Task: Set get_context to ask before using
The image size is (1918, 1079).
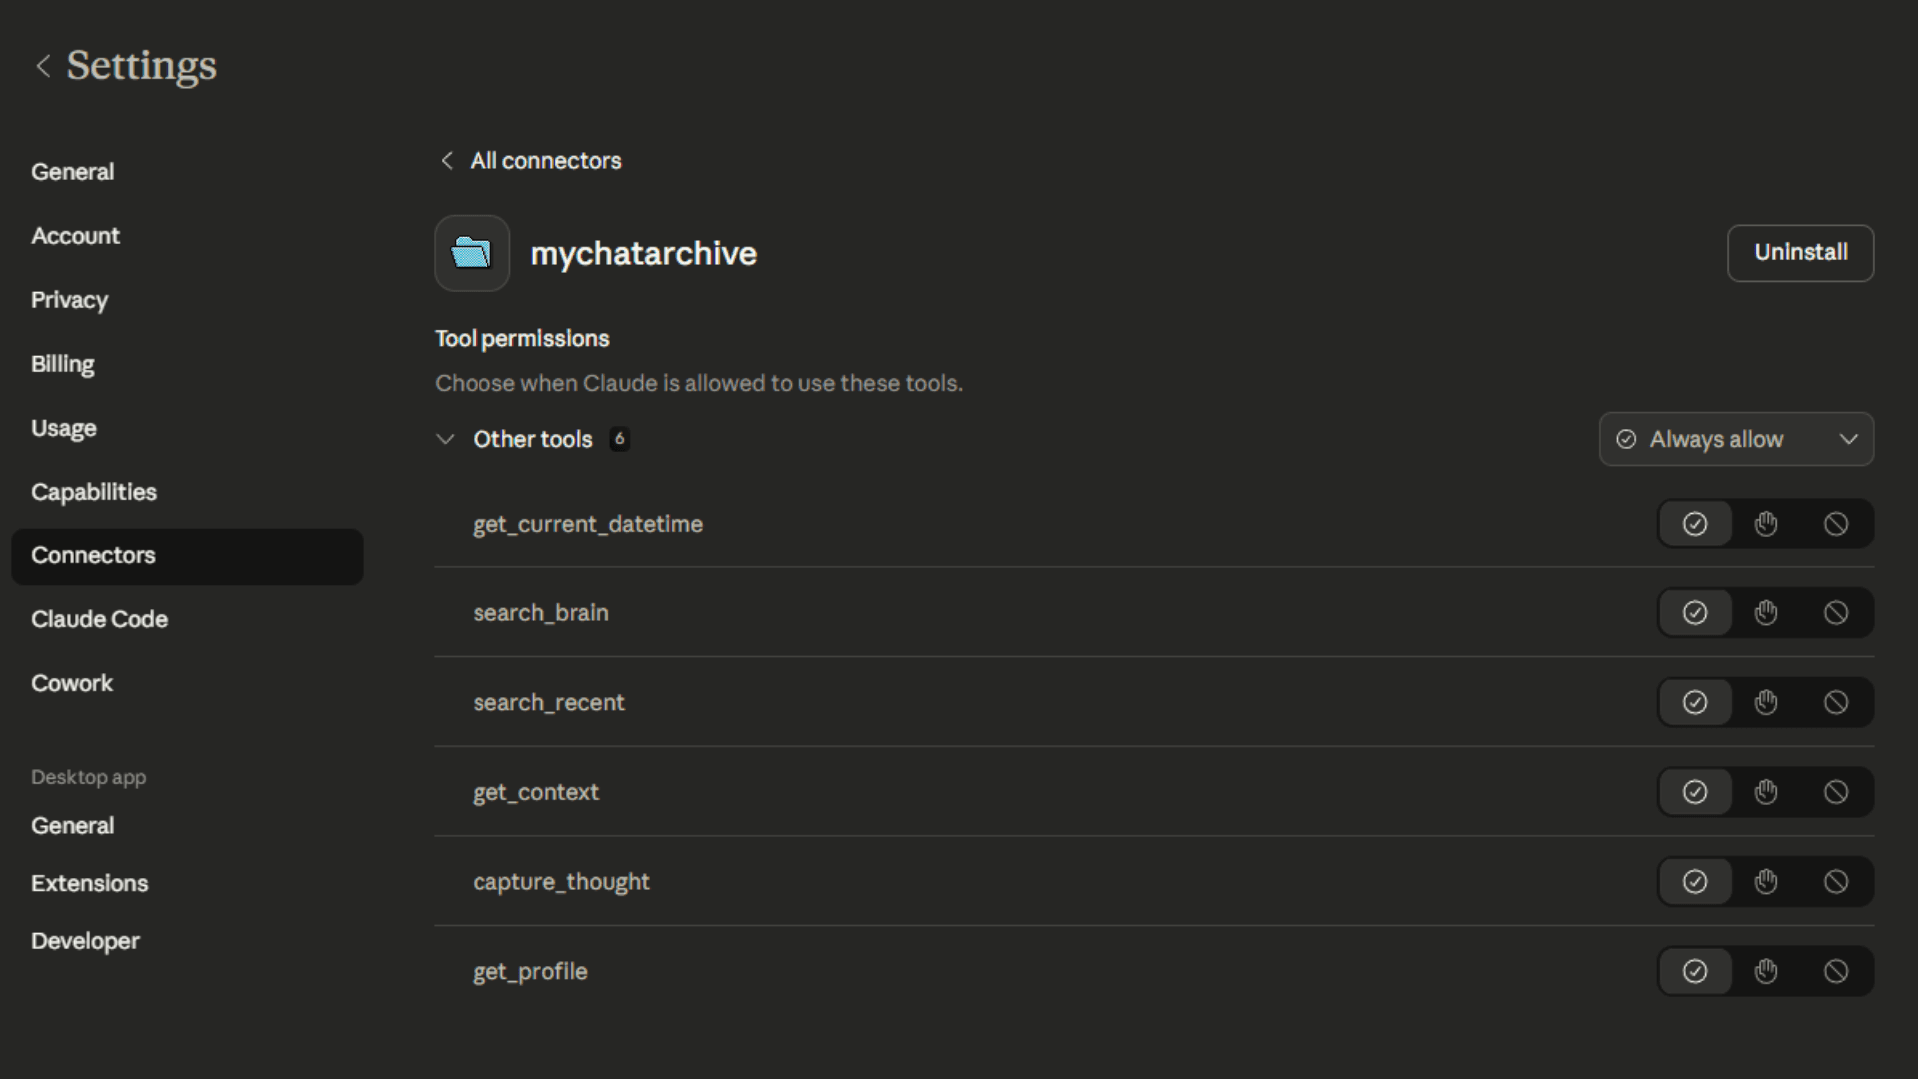Action: (x=1766, y=791)
